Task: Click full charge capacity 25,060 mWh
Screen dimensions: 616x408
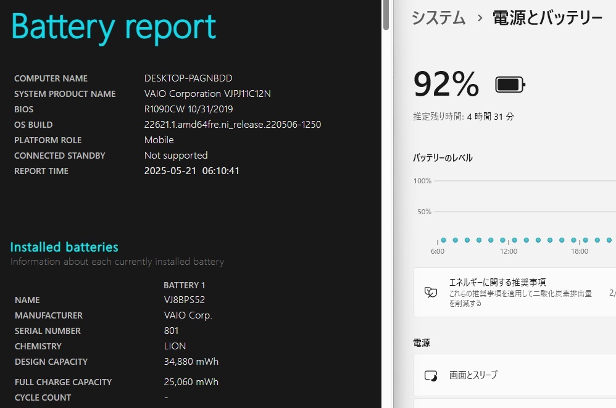Action: tap(191, 381)
